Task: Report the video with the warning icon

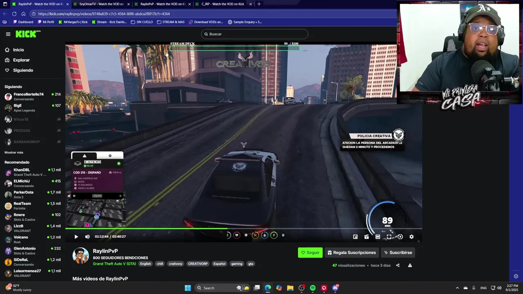Action: [410, 265]
